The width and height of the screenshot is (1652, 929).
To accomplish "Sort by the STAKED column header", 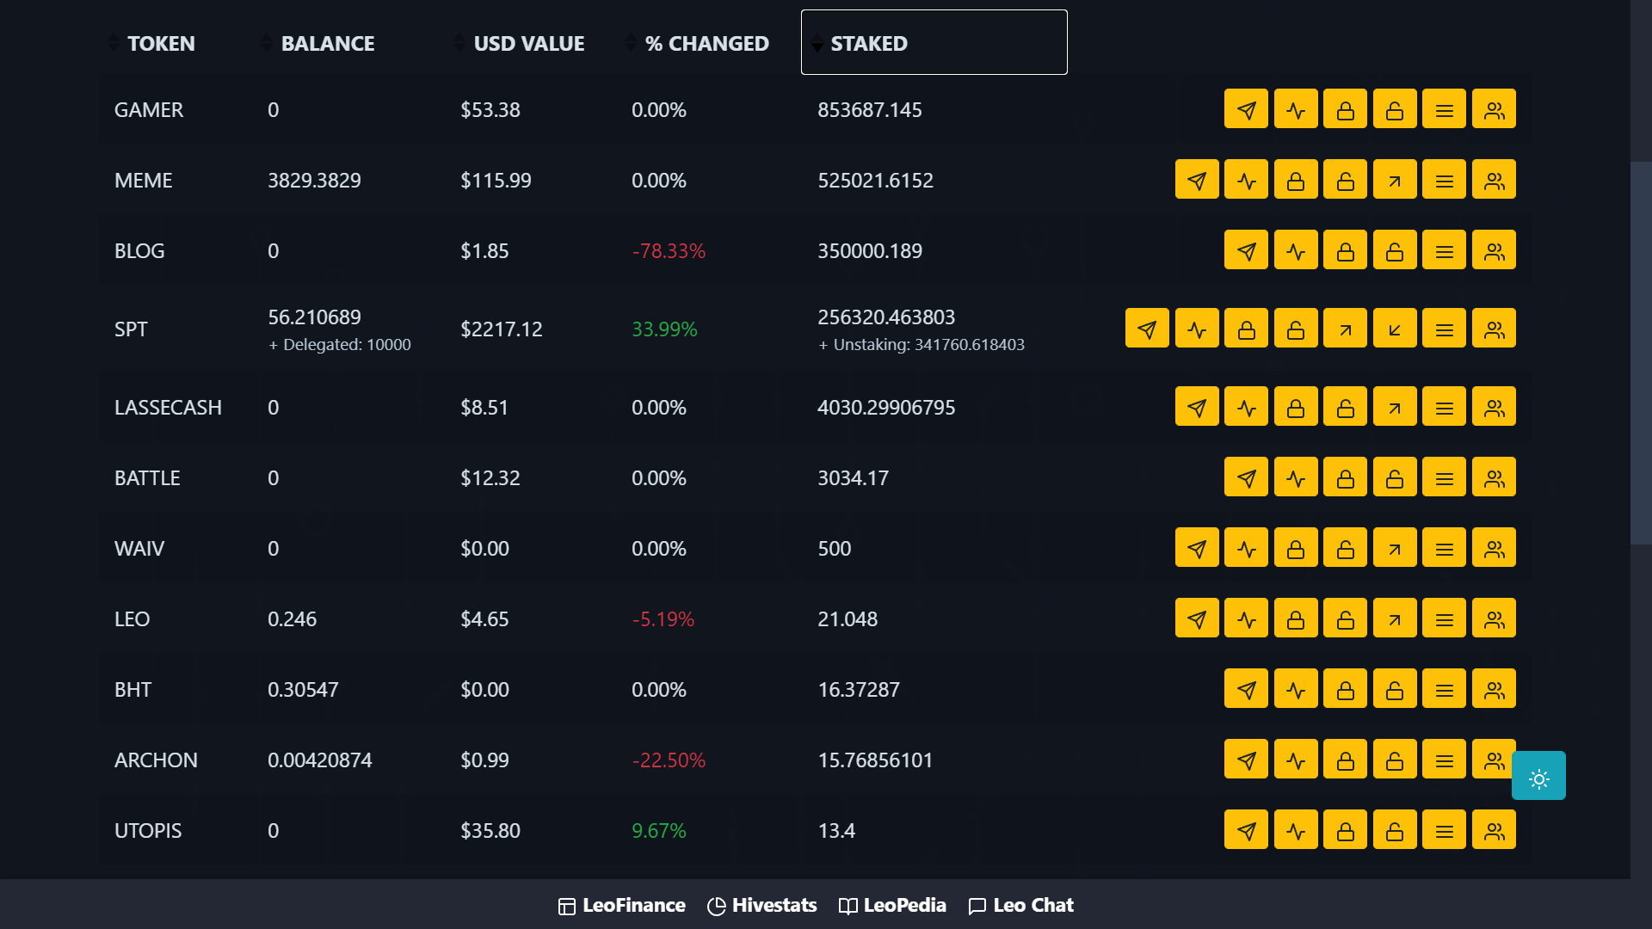I will [x=934, y=42].
